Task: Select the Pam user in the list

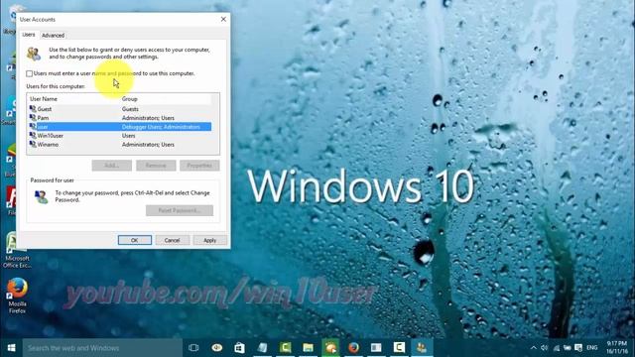Action: [x=120, y=118]
